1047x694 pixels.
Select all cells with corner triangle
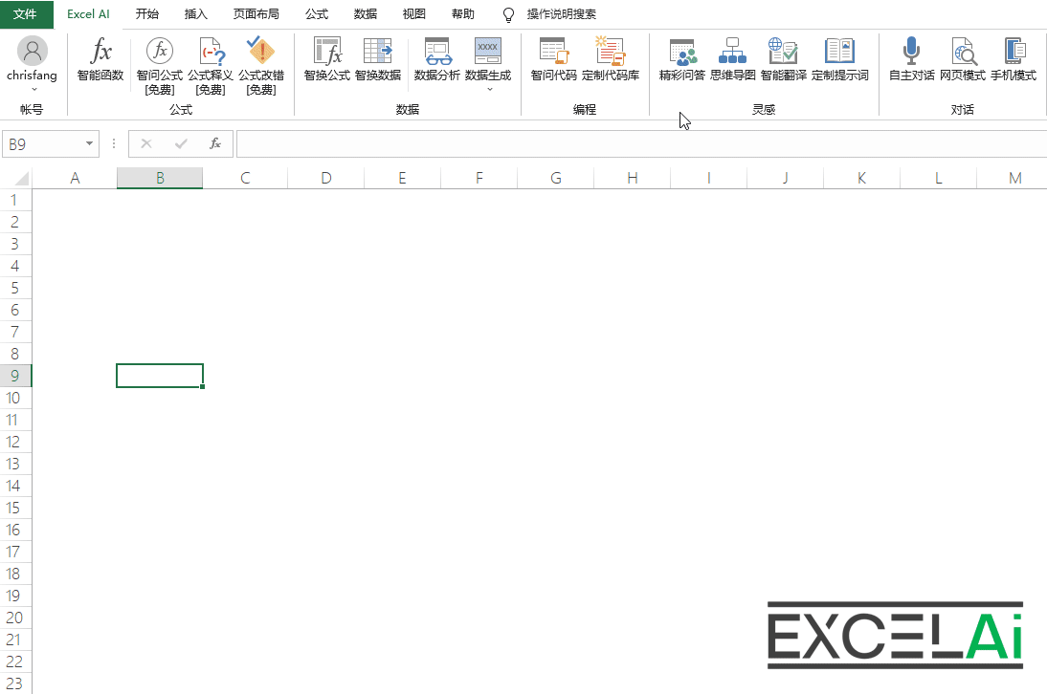coord(21,178)
